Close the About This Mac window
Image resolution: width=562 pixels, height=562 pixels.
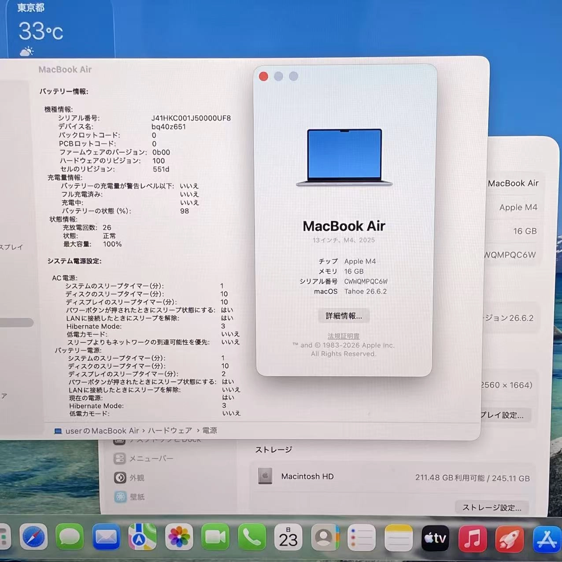tap(263, 76)
